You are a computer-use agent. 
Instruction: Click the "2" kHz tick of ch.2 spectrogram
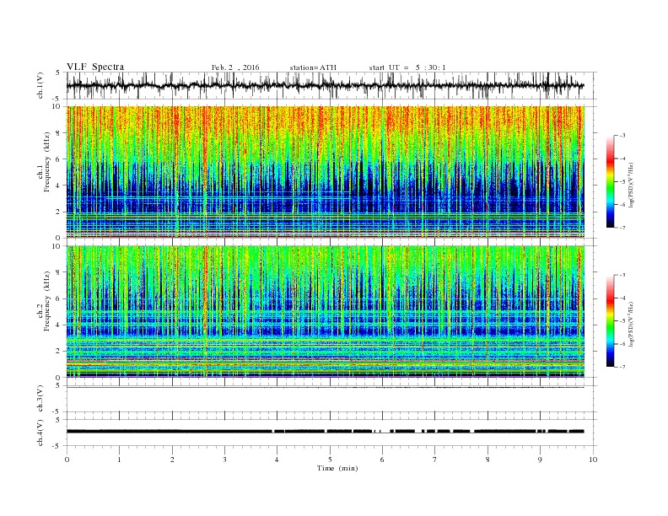59,351
